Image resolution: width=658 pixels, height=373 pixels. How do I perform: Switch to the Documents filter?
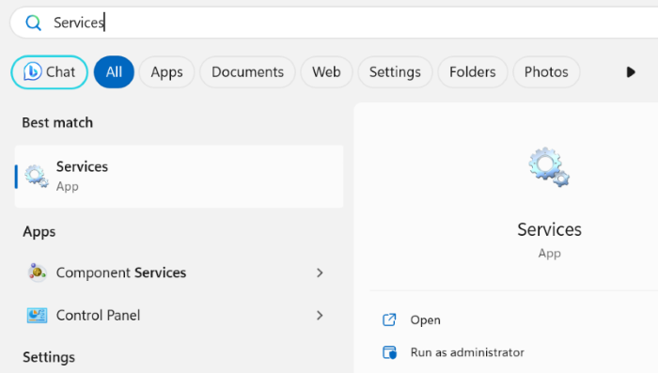click(247, 72)
